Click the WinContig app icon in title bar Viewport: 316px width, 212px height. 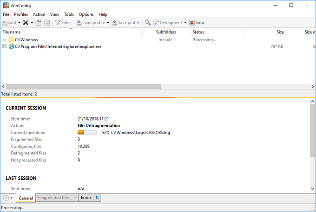(6, 6)
